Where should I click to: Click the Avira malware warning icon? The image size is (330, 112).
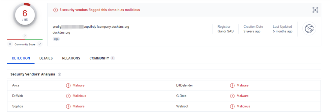(68, 86)
